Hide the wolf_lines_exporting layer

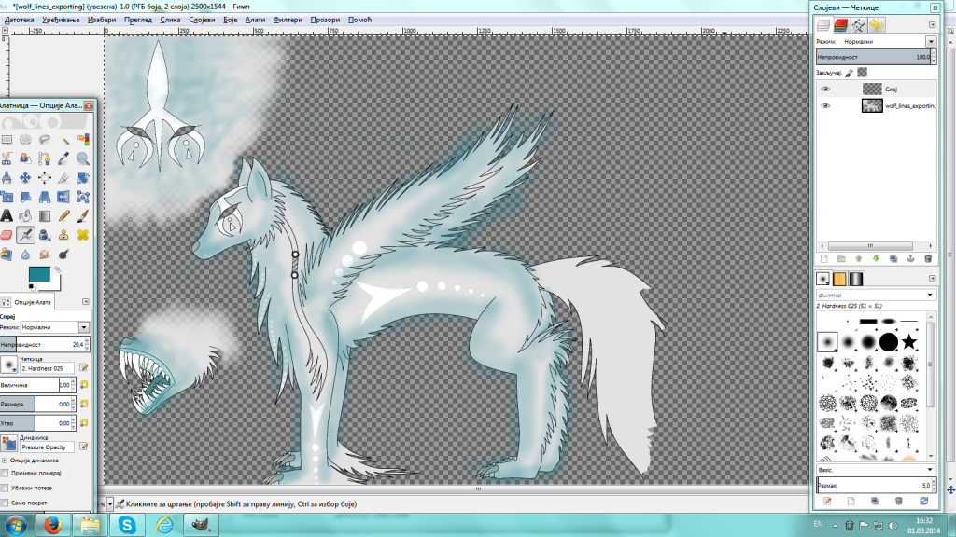(825, 106)
